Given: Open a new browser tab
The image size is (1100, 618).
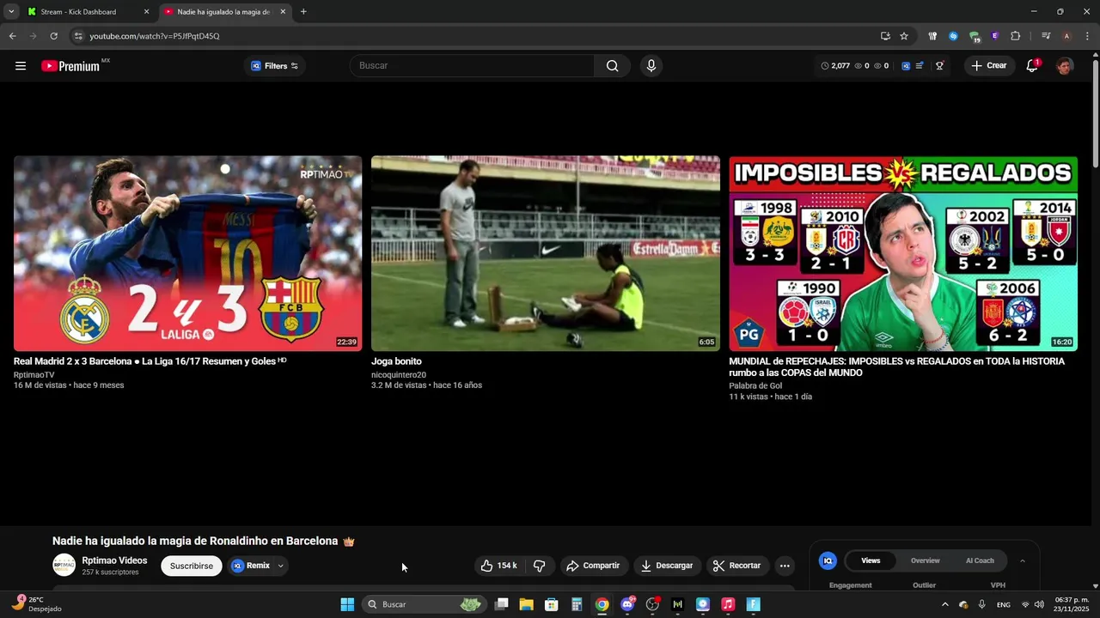Looking at the screenshot, I should [x=303, y=12].
